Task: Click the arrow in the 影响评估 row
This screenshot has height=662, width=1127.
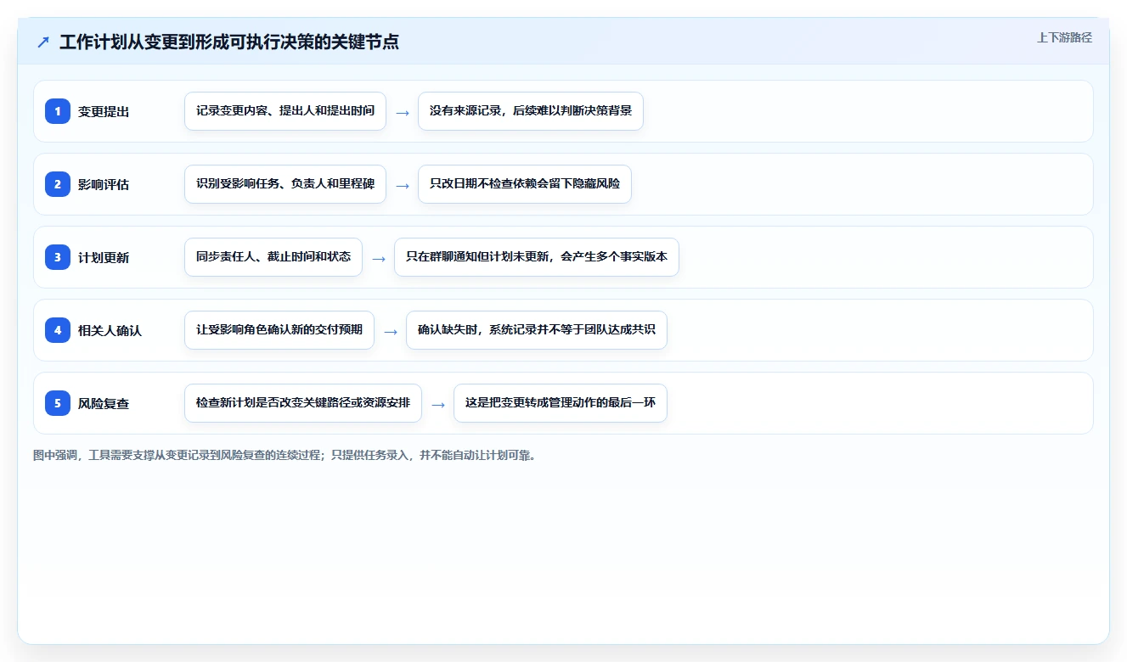Action: coord(403,185)
